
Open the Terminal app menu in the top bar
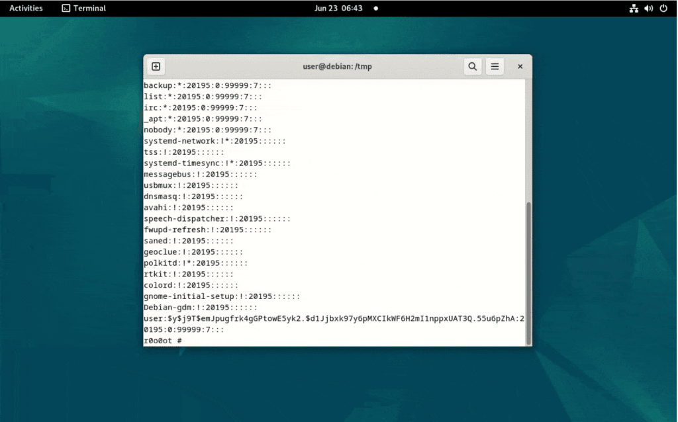(x=84, y=8)
